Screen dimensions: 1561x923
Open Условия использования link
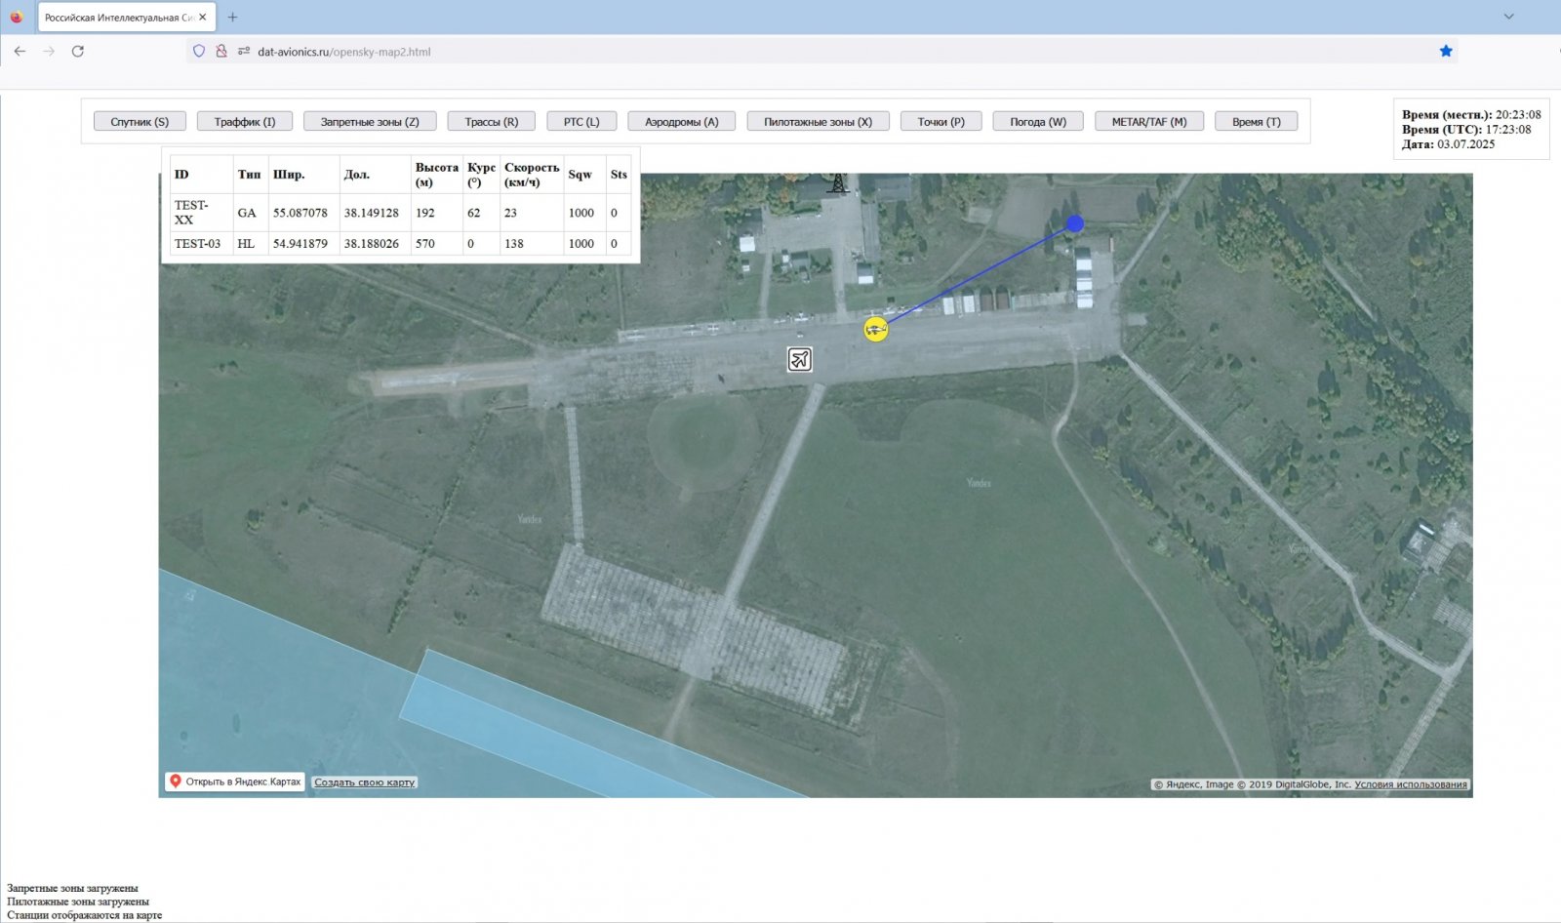(1411, 784)
